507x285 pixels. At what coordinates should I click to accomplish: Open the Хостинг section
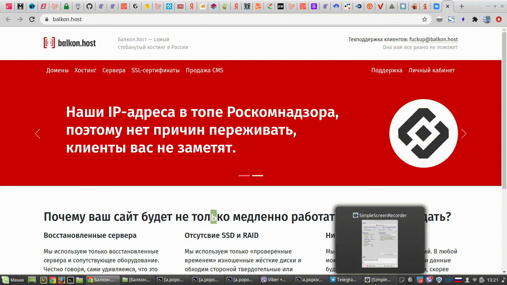[85, 71]
